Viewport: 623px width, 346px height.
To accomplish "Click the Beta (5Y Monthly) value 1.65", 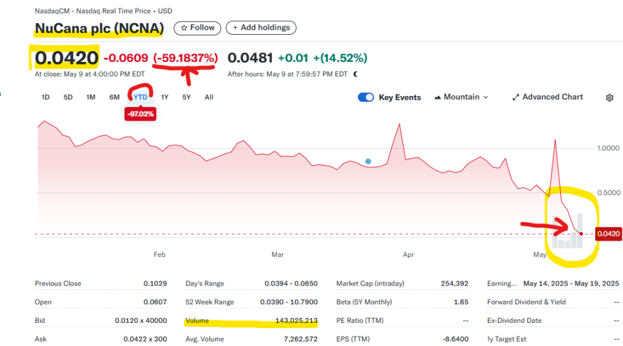I will 461,302.
